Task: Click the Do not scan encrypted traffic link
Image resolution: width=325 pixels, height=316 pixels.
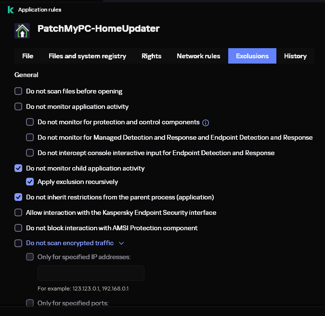Action: 70,243
